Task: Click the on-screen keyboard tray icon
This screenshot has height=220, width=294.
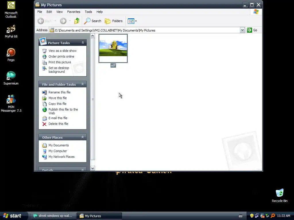Action: tap(241, 216)
